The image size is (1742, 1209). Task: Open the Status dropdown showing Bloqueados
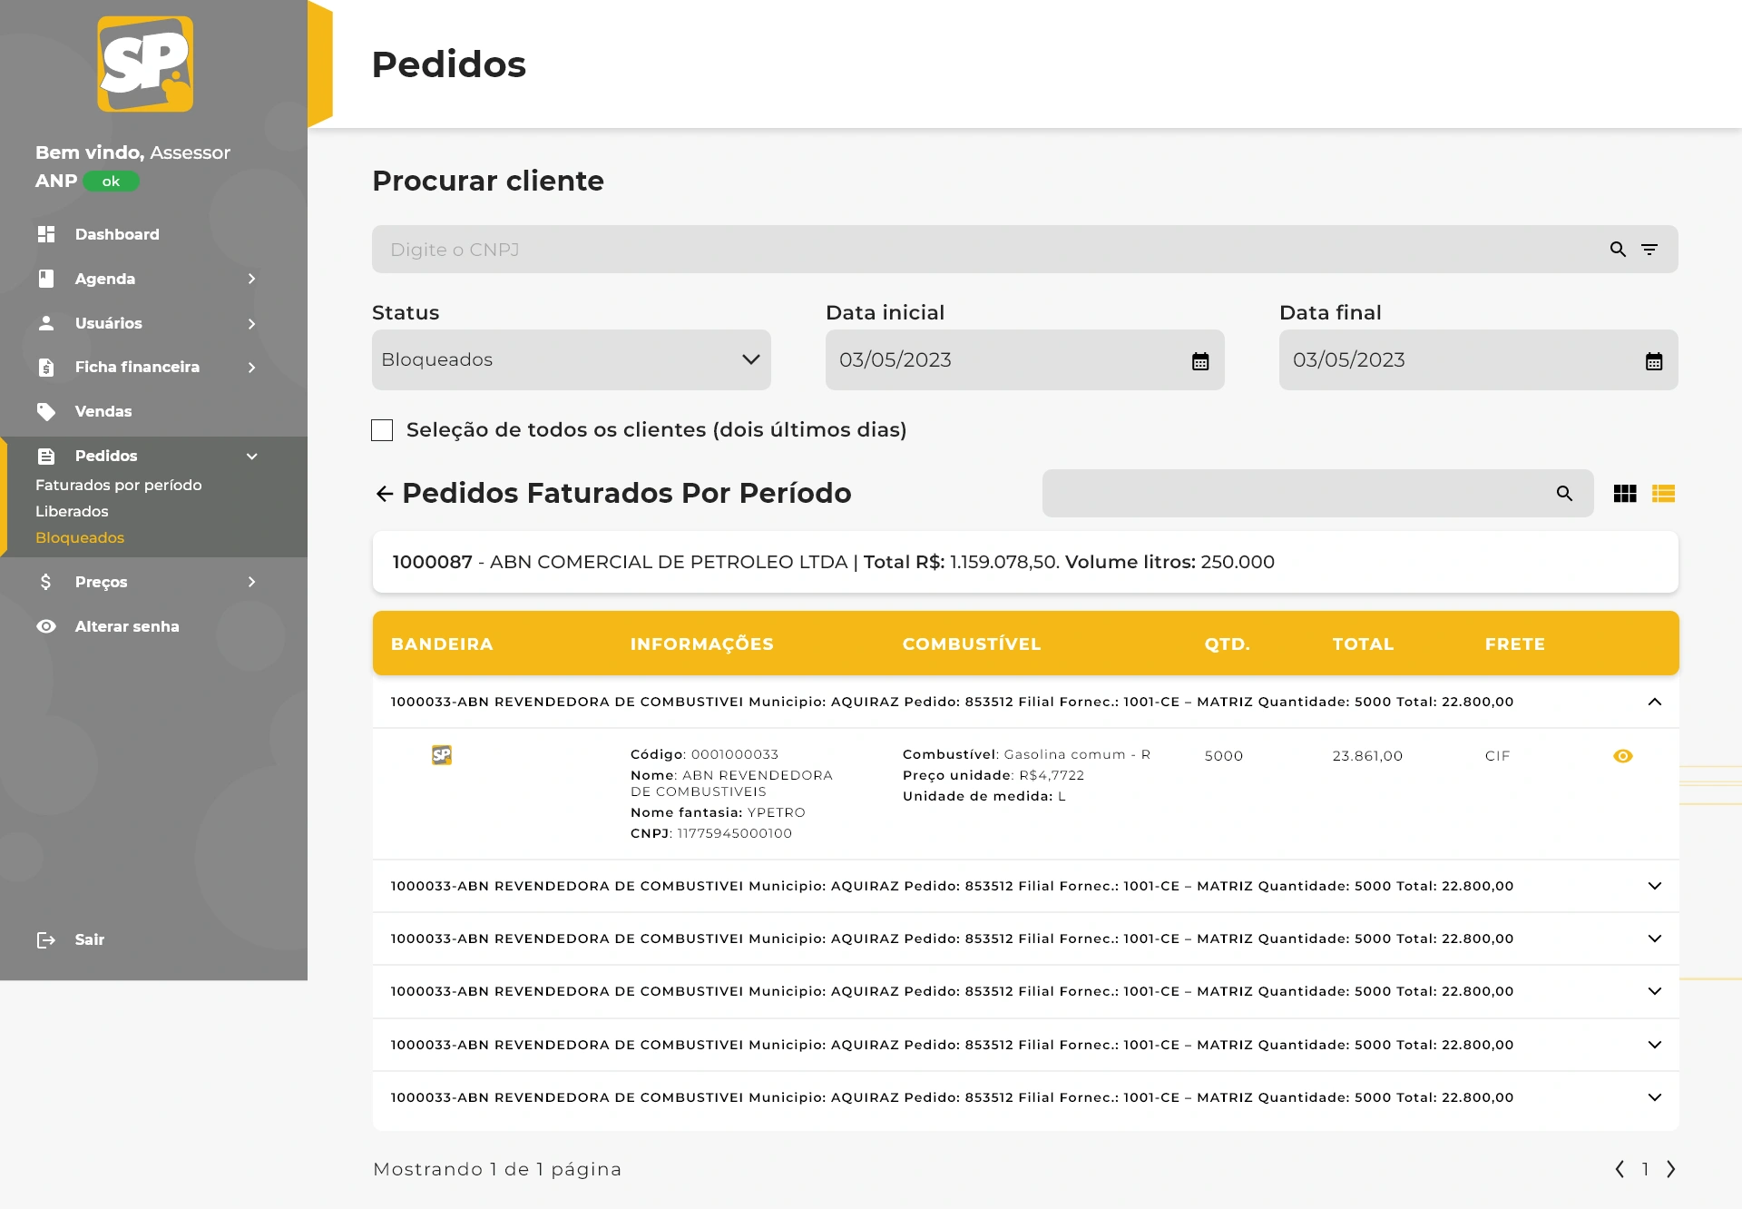click(x=572, y=360)
